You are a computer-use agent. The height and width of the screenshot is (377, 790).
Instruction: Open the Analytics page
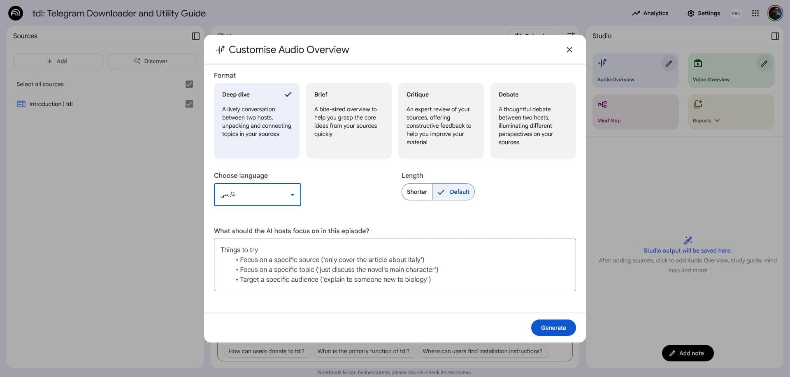(650, 13)
